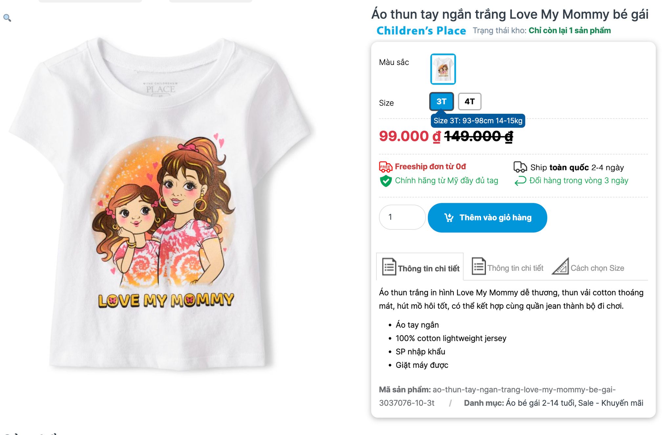Open the first Thông tin chi tiết tab
This screenshot has height=435, width=672.
coord(428,268)
